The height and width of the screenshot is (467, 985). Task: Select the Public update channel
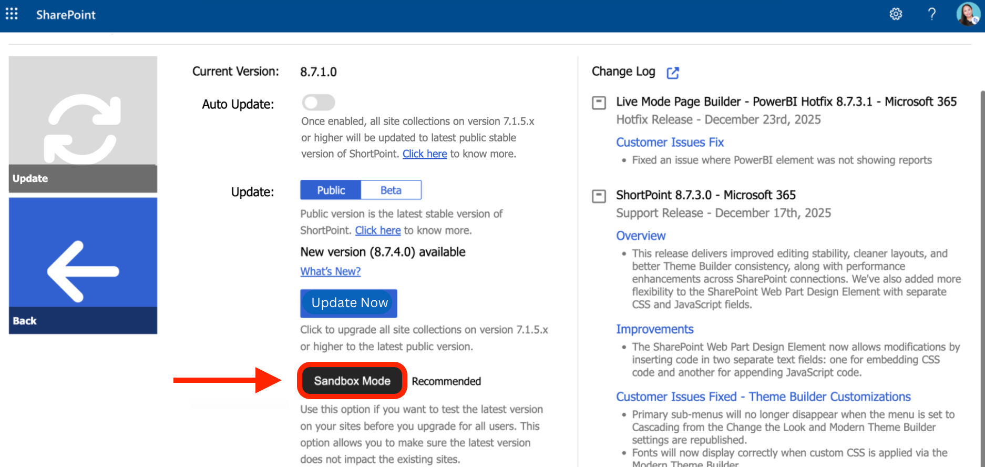(x=331, y=190)
